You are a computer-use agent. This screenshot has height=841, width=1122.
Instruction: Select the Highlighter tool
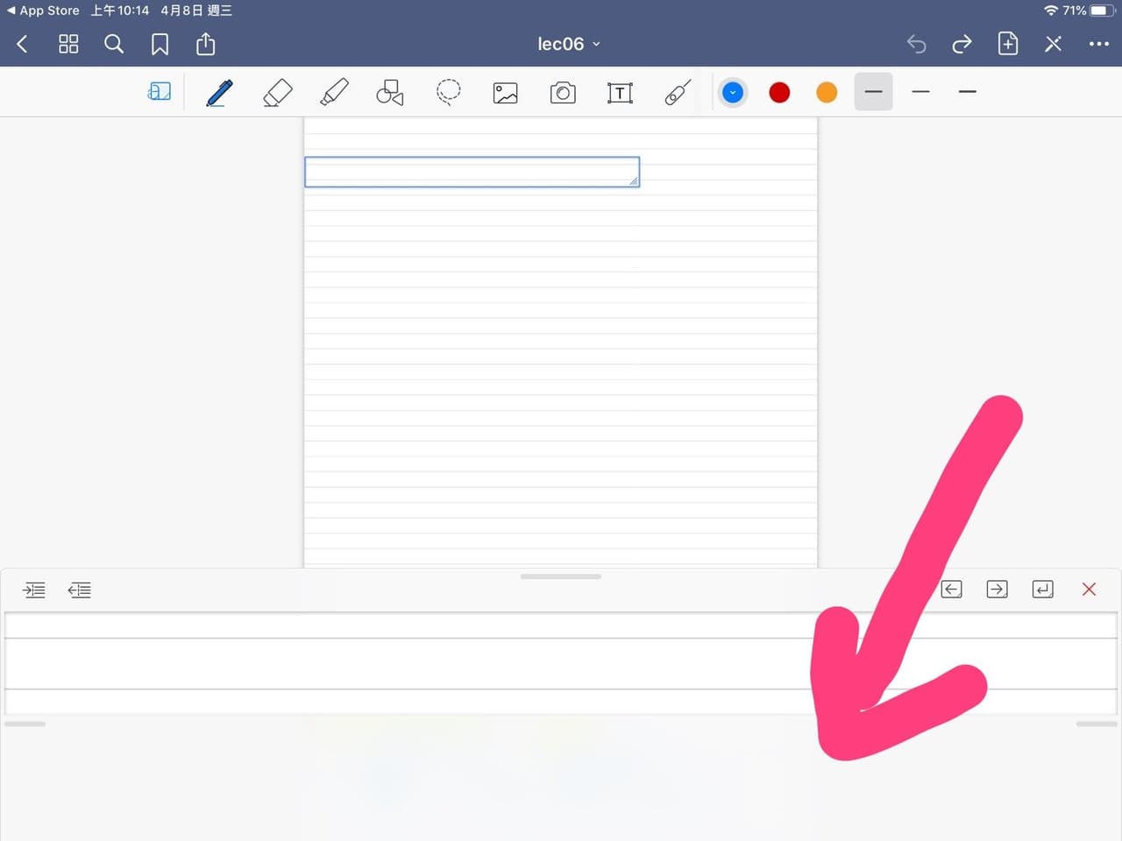[334, 92]
